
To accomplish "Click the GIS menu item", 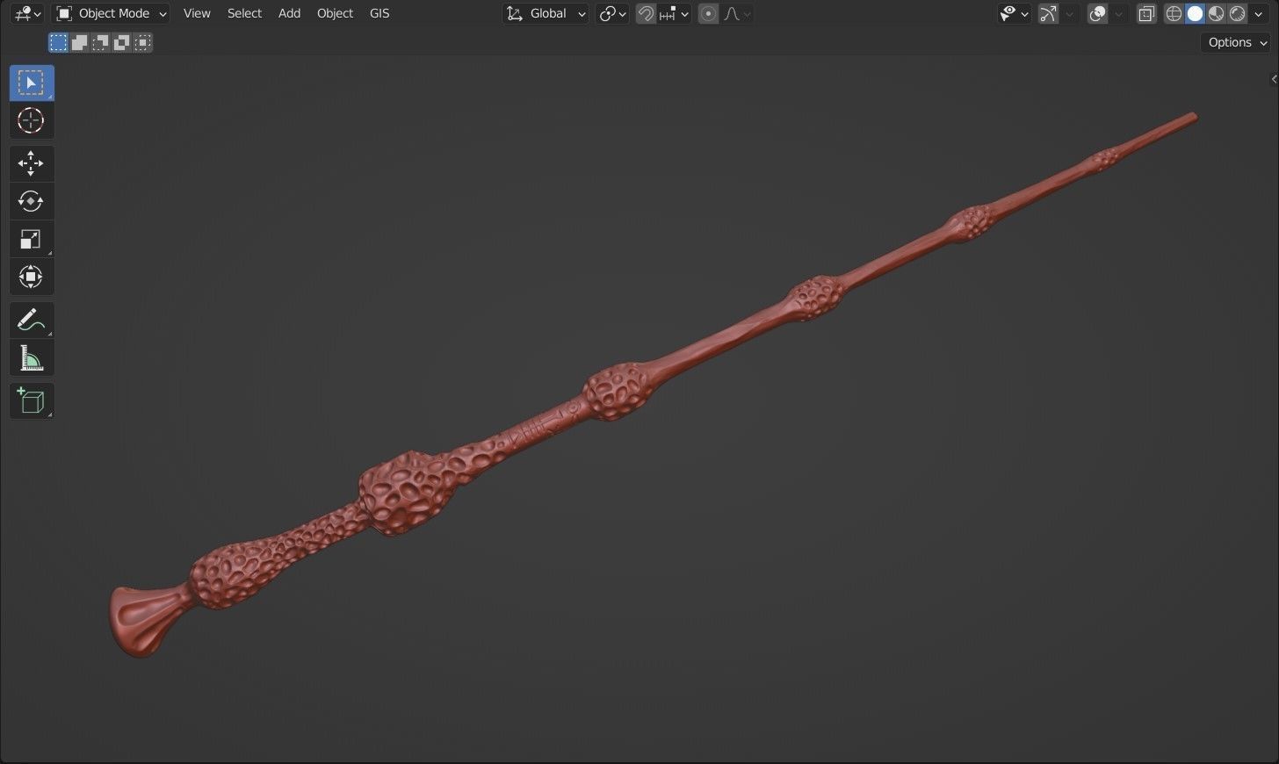I will 379,13.
